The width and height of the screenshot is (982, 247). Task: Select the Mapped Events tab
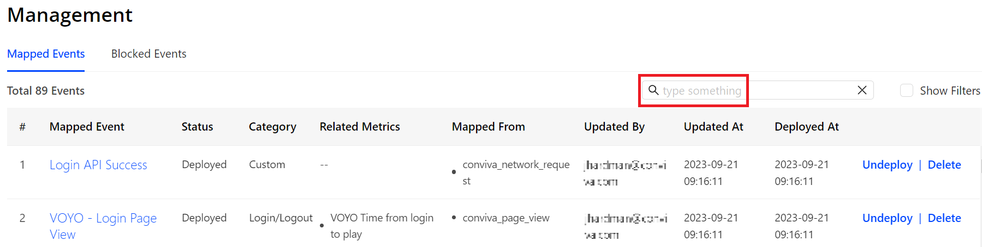pos(46,54)
